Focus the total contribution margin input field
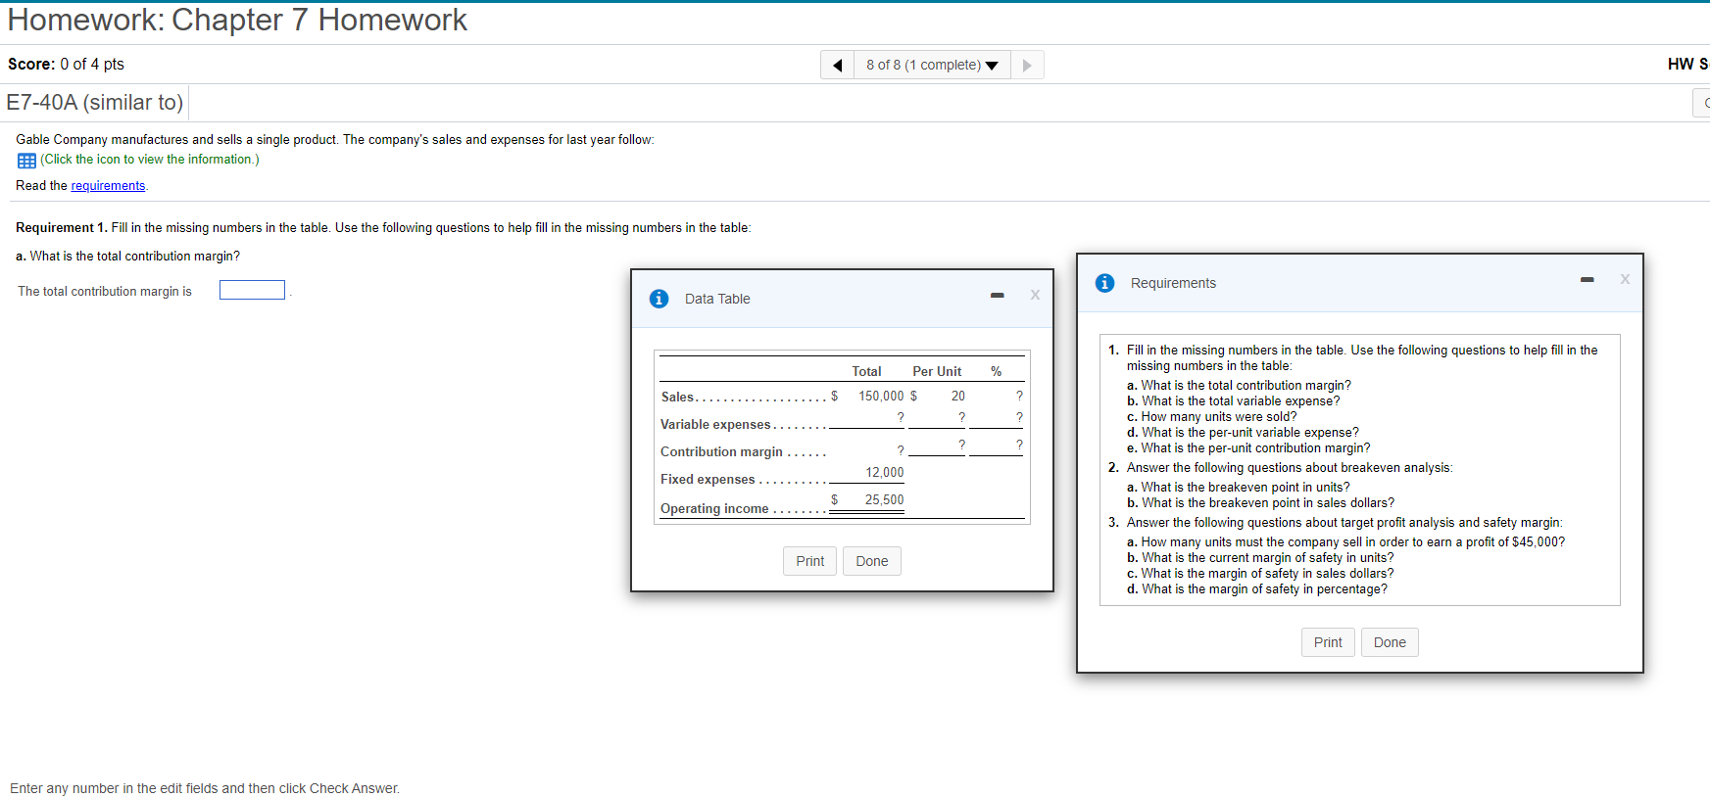Image resolution: width=1710 pixels, height=798 pixels. [252, 290]
